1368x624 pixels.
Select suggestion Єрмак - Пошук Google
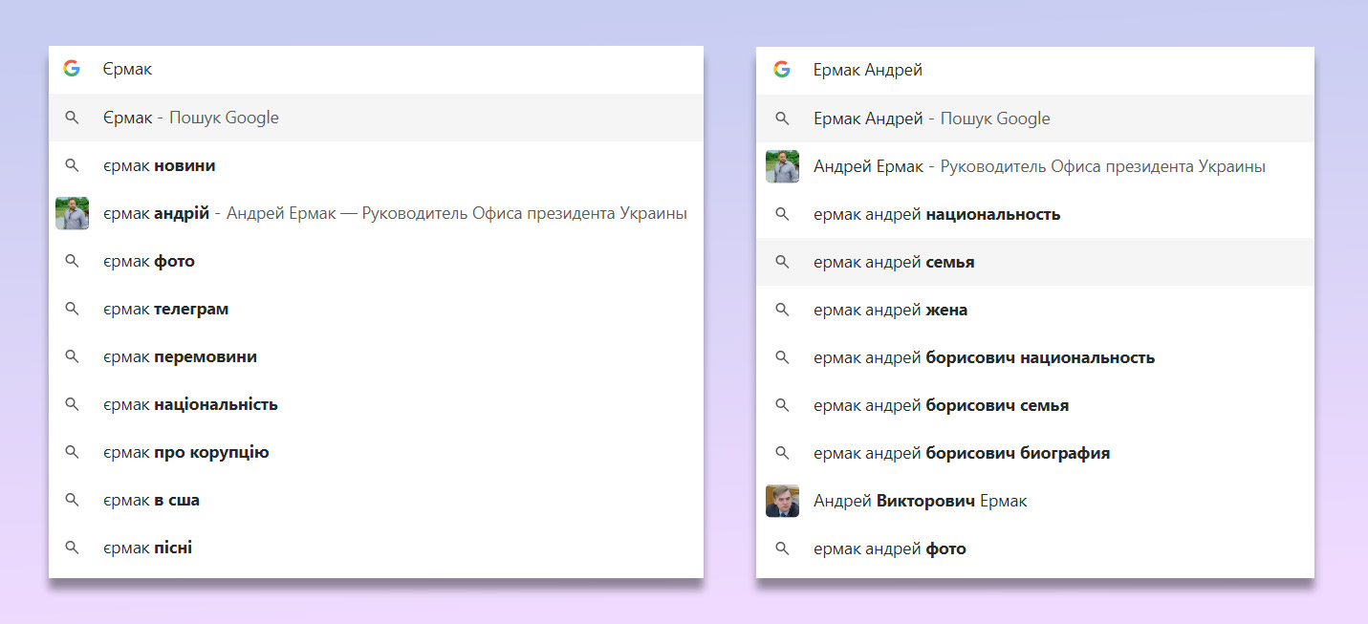[x=376, y=118]
